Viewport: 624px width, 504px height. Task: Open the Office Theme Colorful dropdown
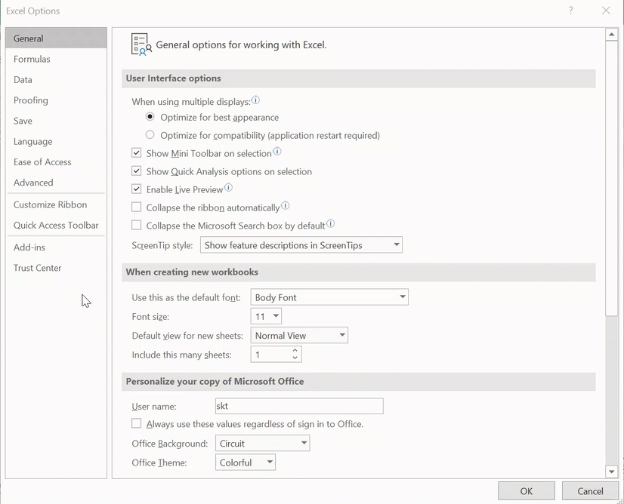pyautogui.click(x=246, y=463)
